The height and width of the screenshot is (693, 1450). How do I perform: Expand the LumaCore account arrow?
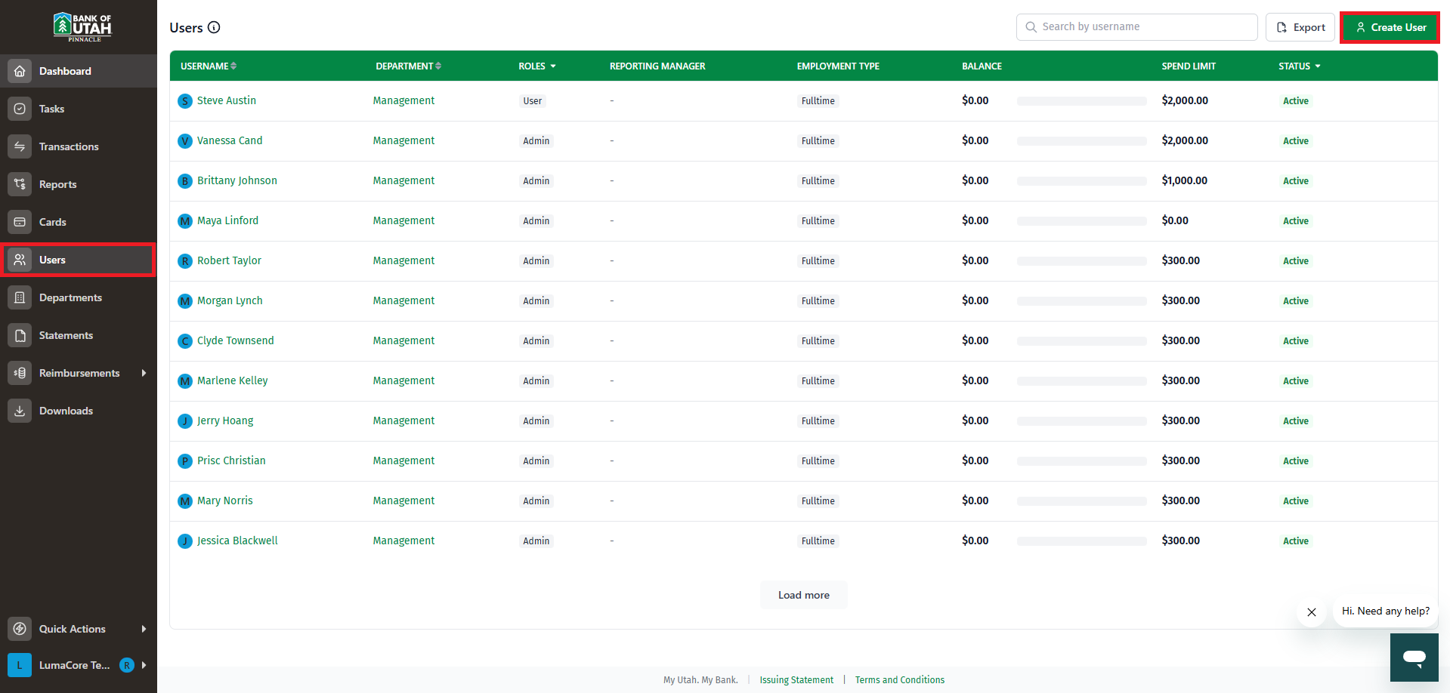click(x=144, y=665)
